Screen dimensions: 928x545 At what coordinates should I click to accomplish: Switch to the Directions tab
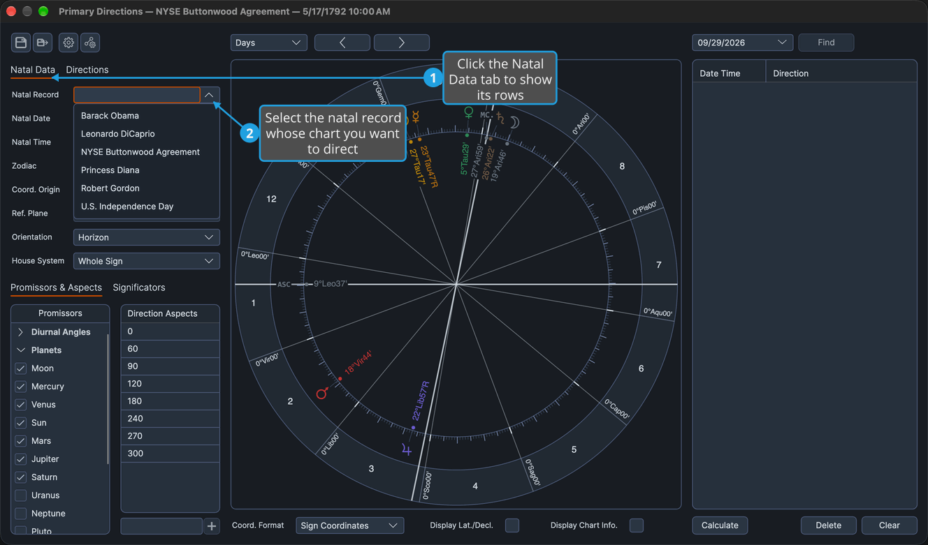[x=87, y=70]
